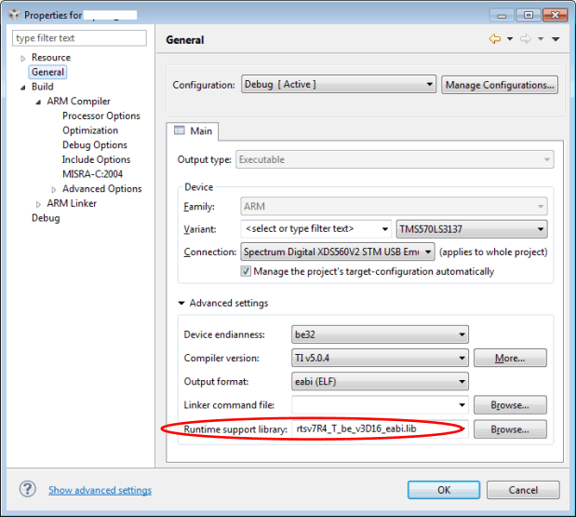Select General in the tree
The width and height of the screenshot is (576, 517).
(47, 72)
